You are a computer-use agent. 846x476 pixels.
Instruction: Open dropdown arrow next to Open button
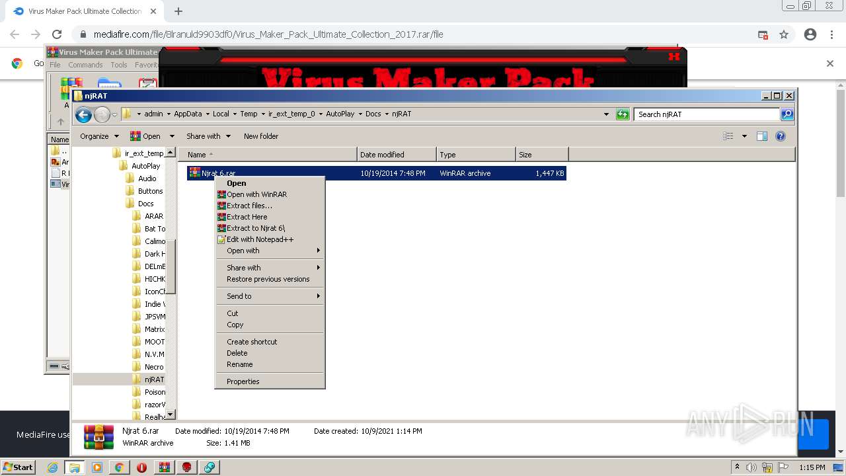coord(172,136)
